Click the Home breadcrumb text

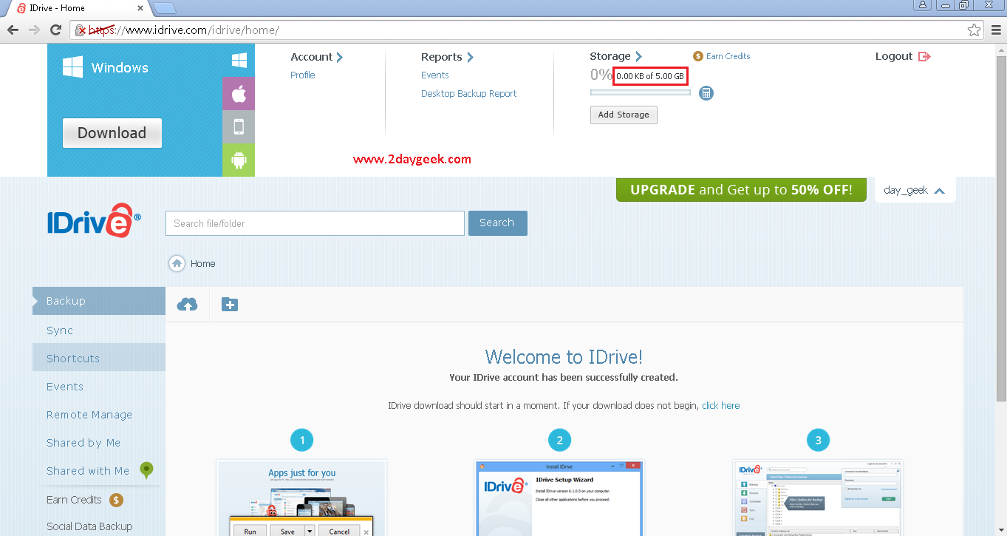[x=203, y=263]
